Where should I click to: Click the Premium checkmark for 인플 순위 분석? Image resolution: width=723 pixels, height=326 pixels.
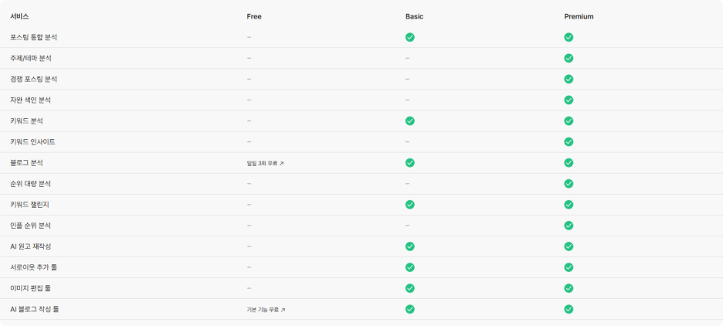coord(569,226)
